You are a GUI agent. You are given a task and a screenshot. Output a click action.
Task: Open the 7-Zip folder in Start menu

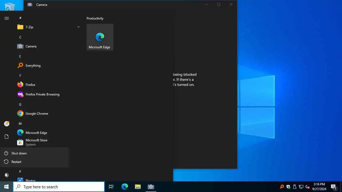(49, 27)
